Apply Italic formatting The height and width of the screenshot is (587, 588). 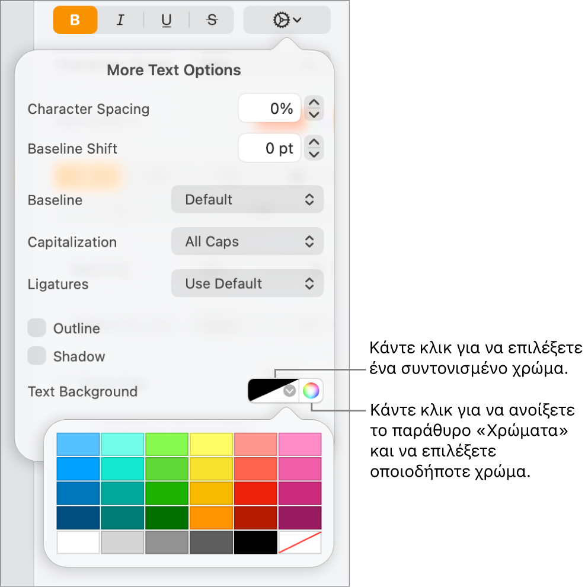(x=120, y=20)
